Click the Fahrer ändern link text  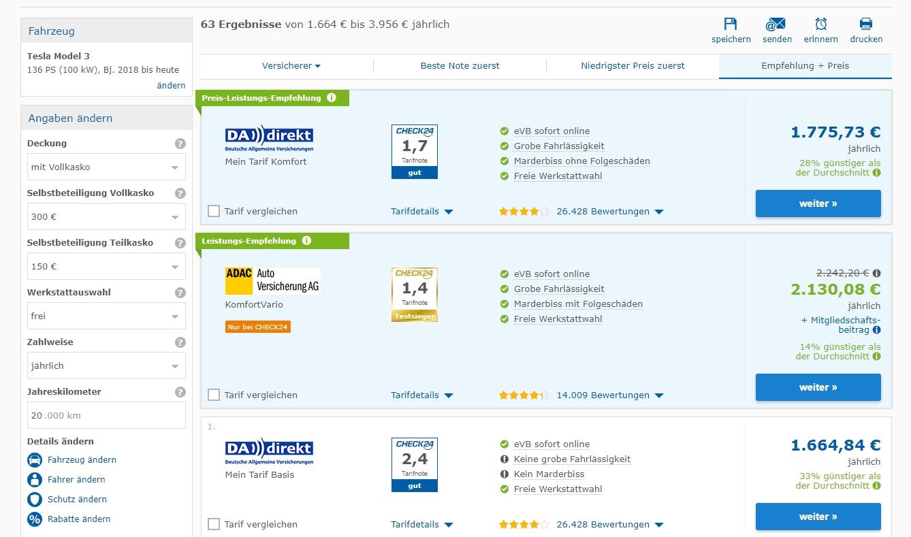click(x=76, y=479)
